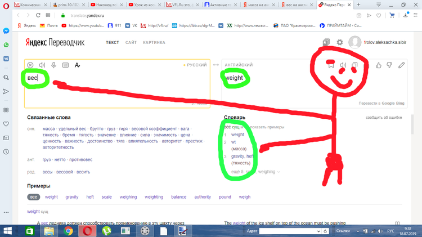The width and height of the screenshot is (422, 237).
Task: Take snapshot with camera icon in address bar
Action: (359, 15)
